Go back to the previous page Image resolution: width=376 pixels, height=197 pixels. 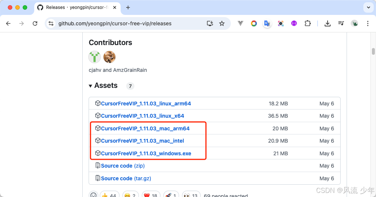9,23
